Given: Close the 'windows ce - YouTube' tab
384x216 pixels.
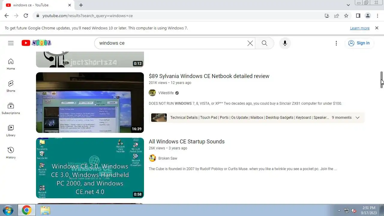Looking at the screenshot, I should pyautogui.click(x=70, y=5).
